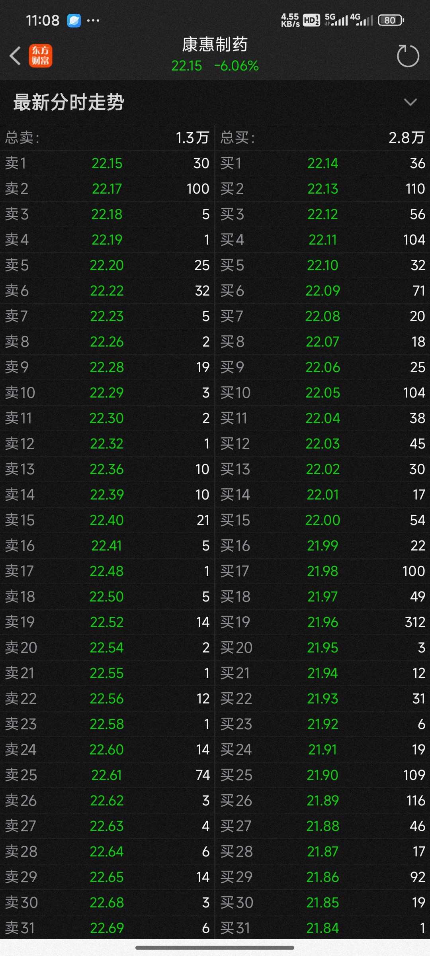Select the 康惠制药 stock title
Viewport: 430px width, 956px height.
click(x=215, y=44)
